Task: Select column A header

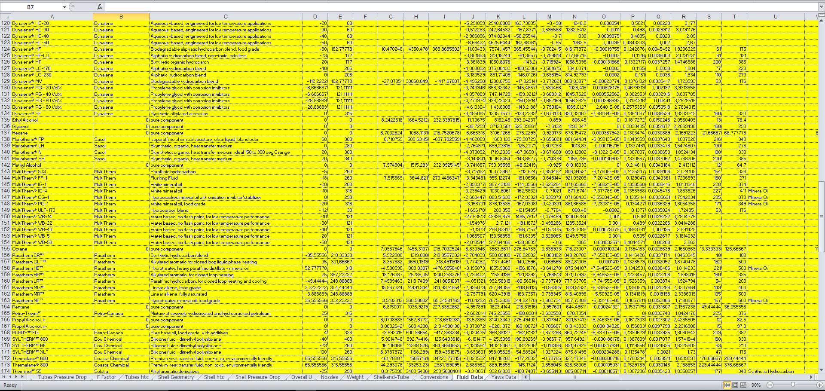Action: pos(52,17)
